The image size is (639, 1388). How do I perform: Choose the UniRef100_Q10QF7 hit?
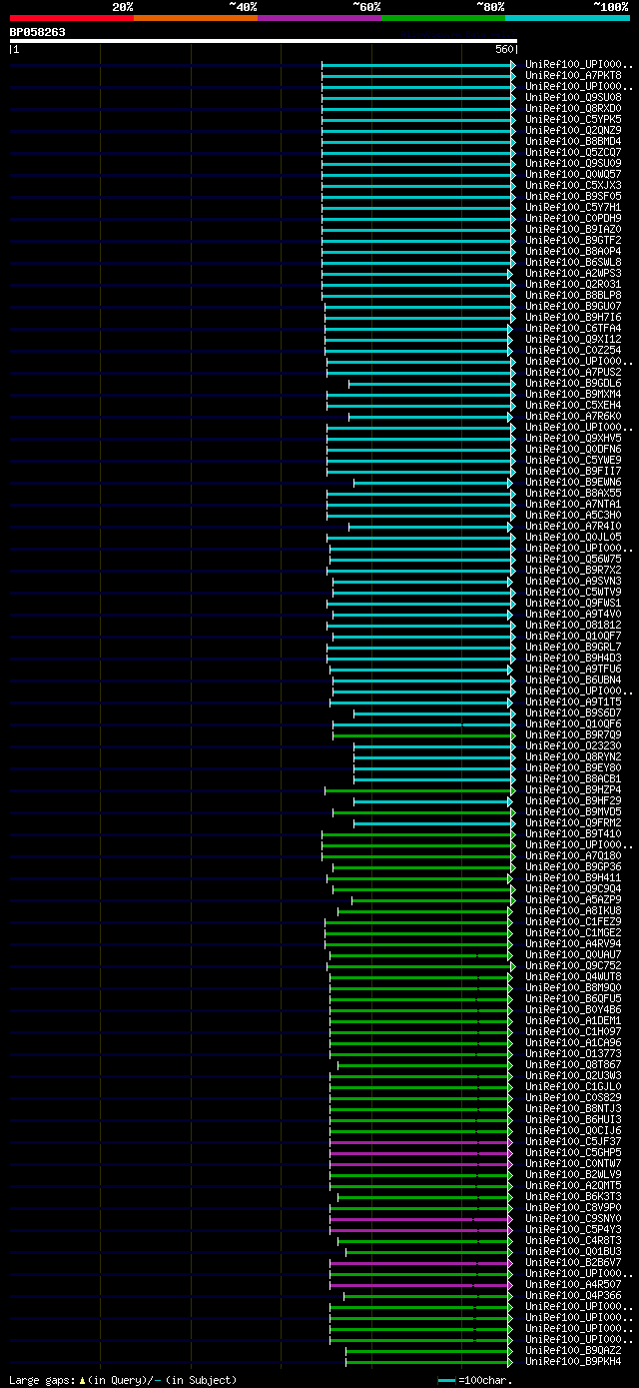[x=573, y=636]
